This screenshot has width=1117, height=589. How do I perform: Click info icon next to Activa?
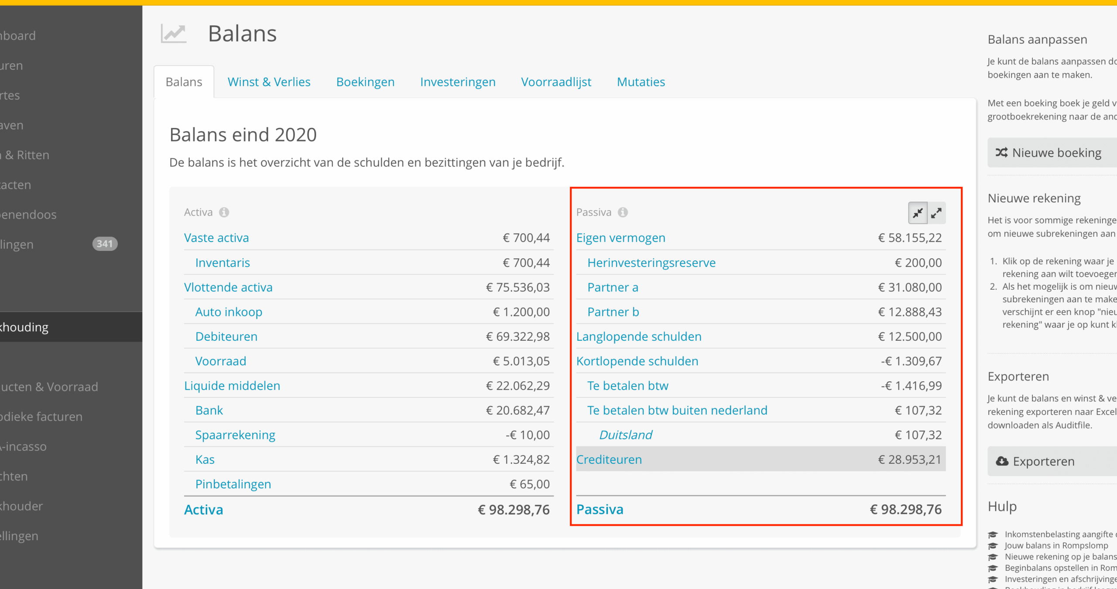pos(224,212)
